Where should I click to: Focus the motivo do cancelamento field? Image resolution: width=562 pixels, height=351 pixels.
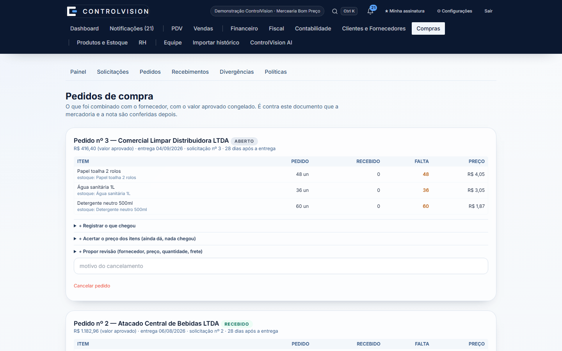[x=281, y=266]
